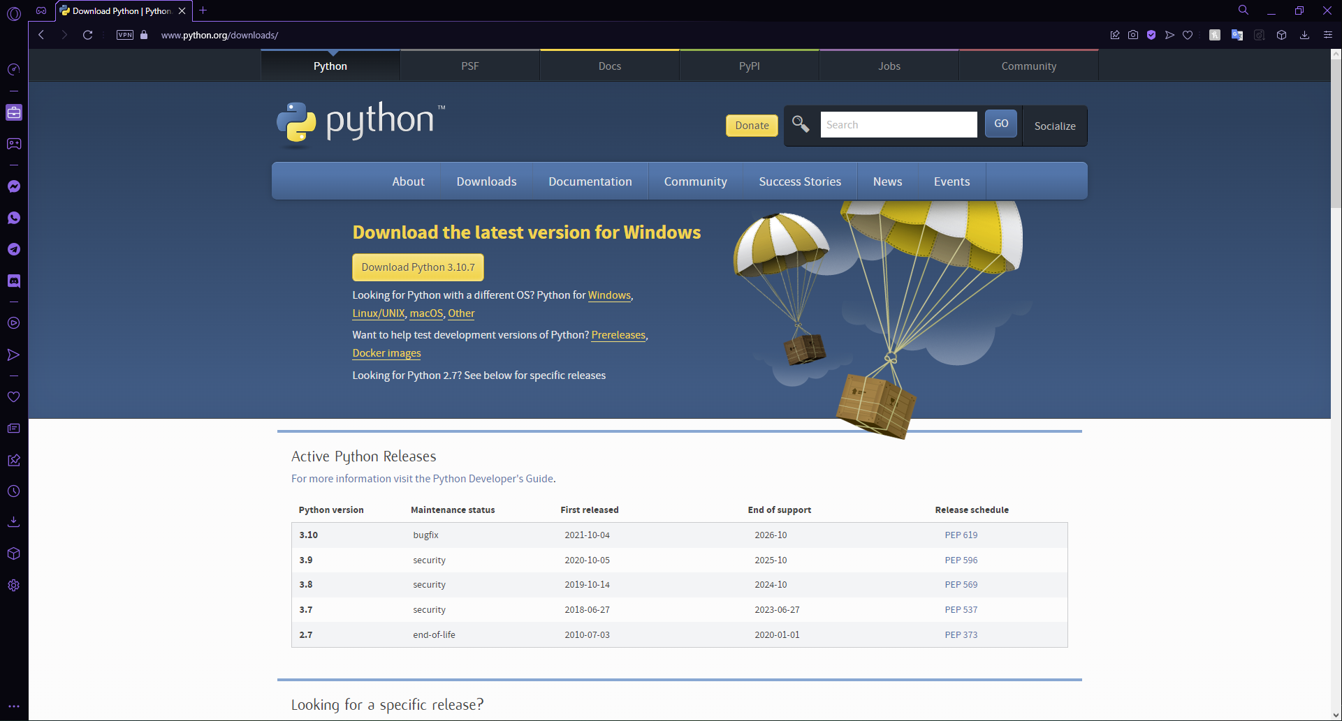Open Workspaces briefcase icon in sidebar
The image size is (1342, 721).
point(14,112)
